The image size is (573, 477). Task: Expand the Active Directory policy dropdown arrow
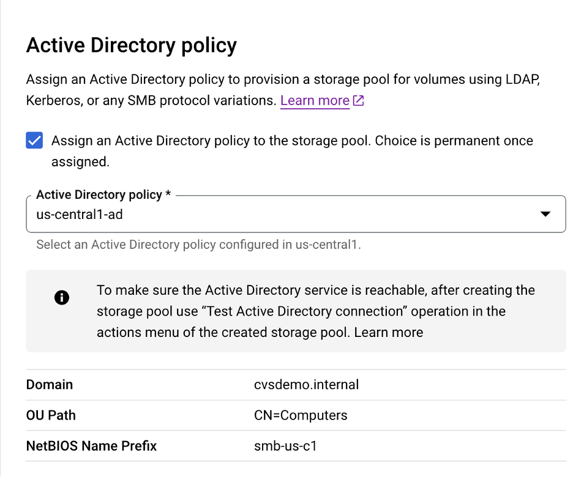545,214
